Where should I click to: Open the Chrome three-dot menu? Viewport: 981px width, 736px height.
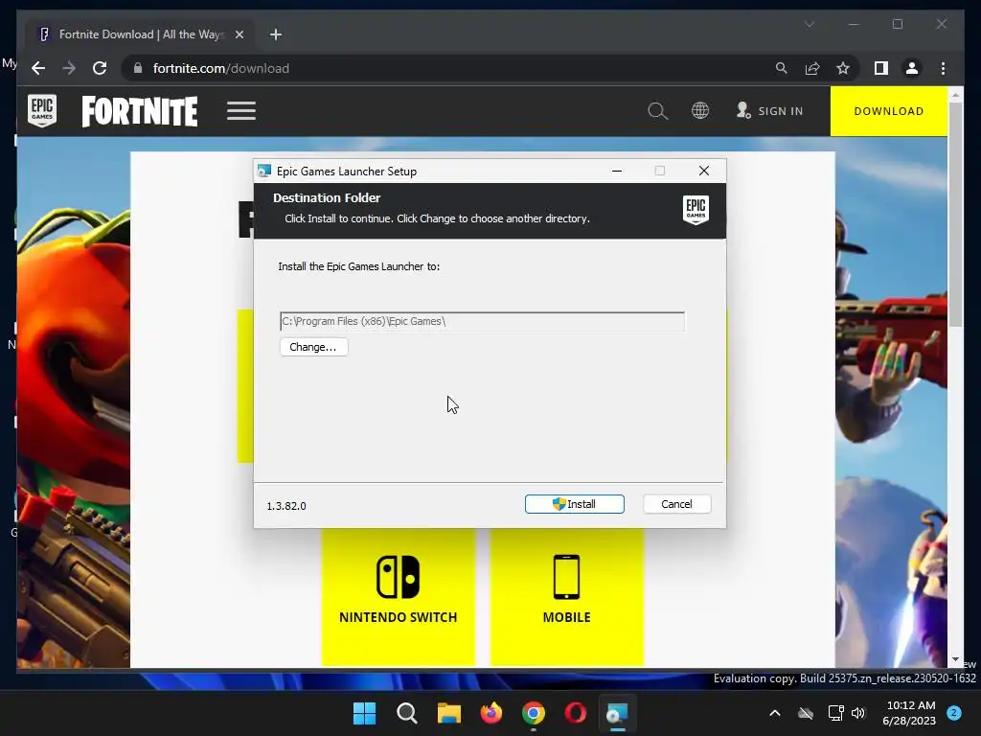[x=943, y=68]
